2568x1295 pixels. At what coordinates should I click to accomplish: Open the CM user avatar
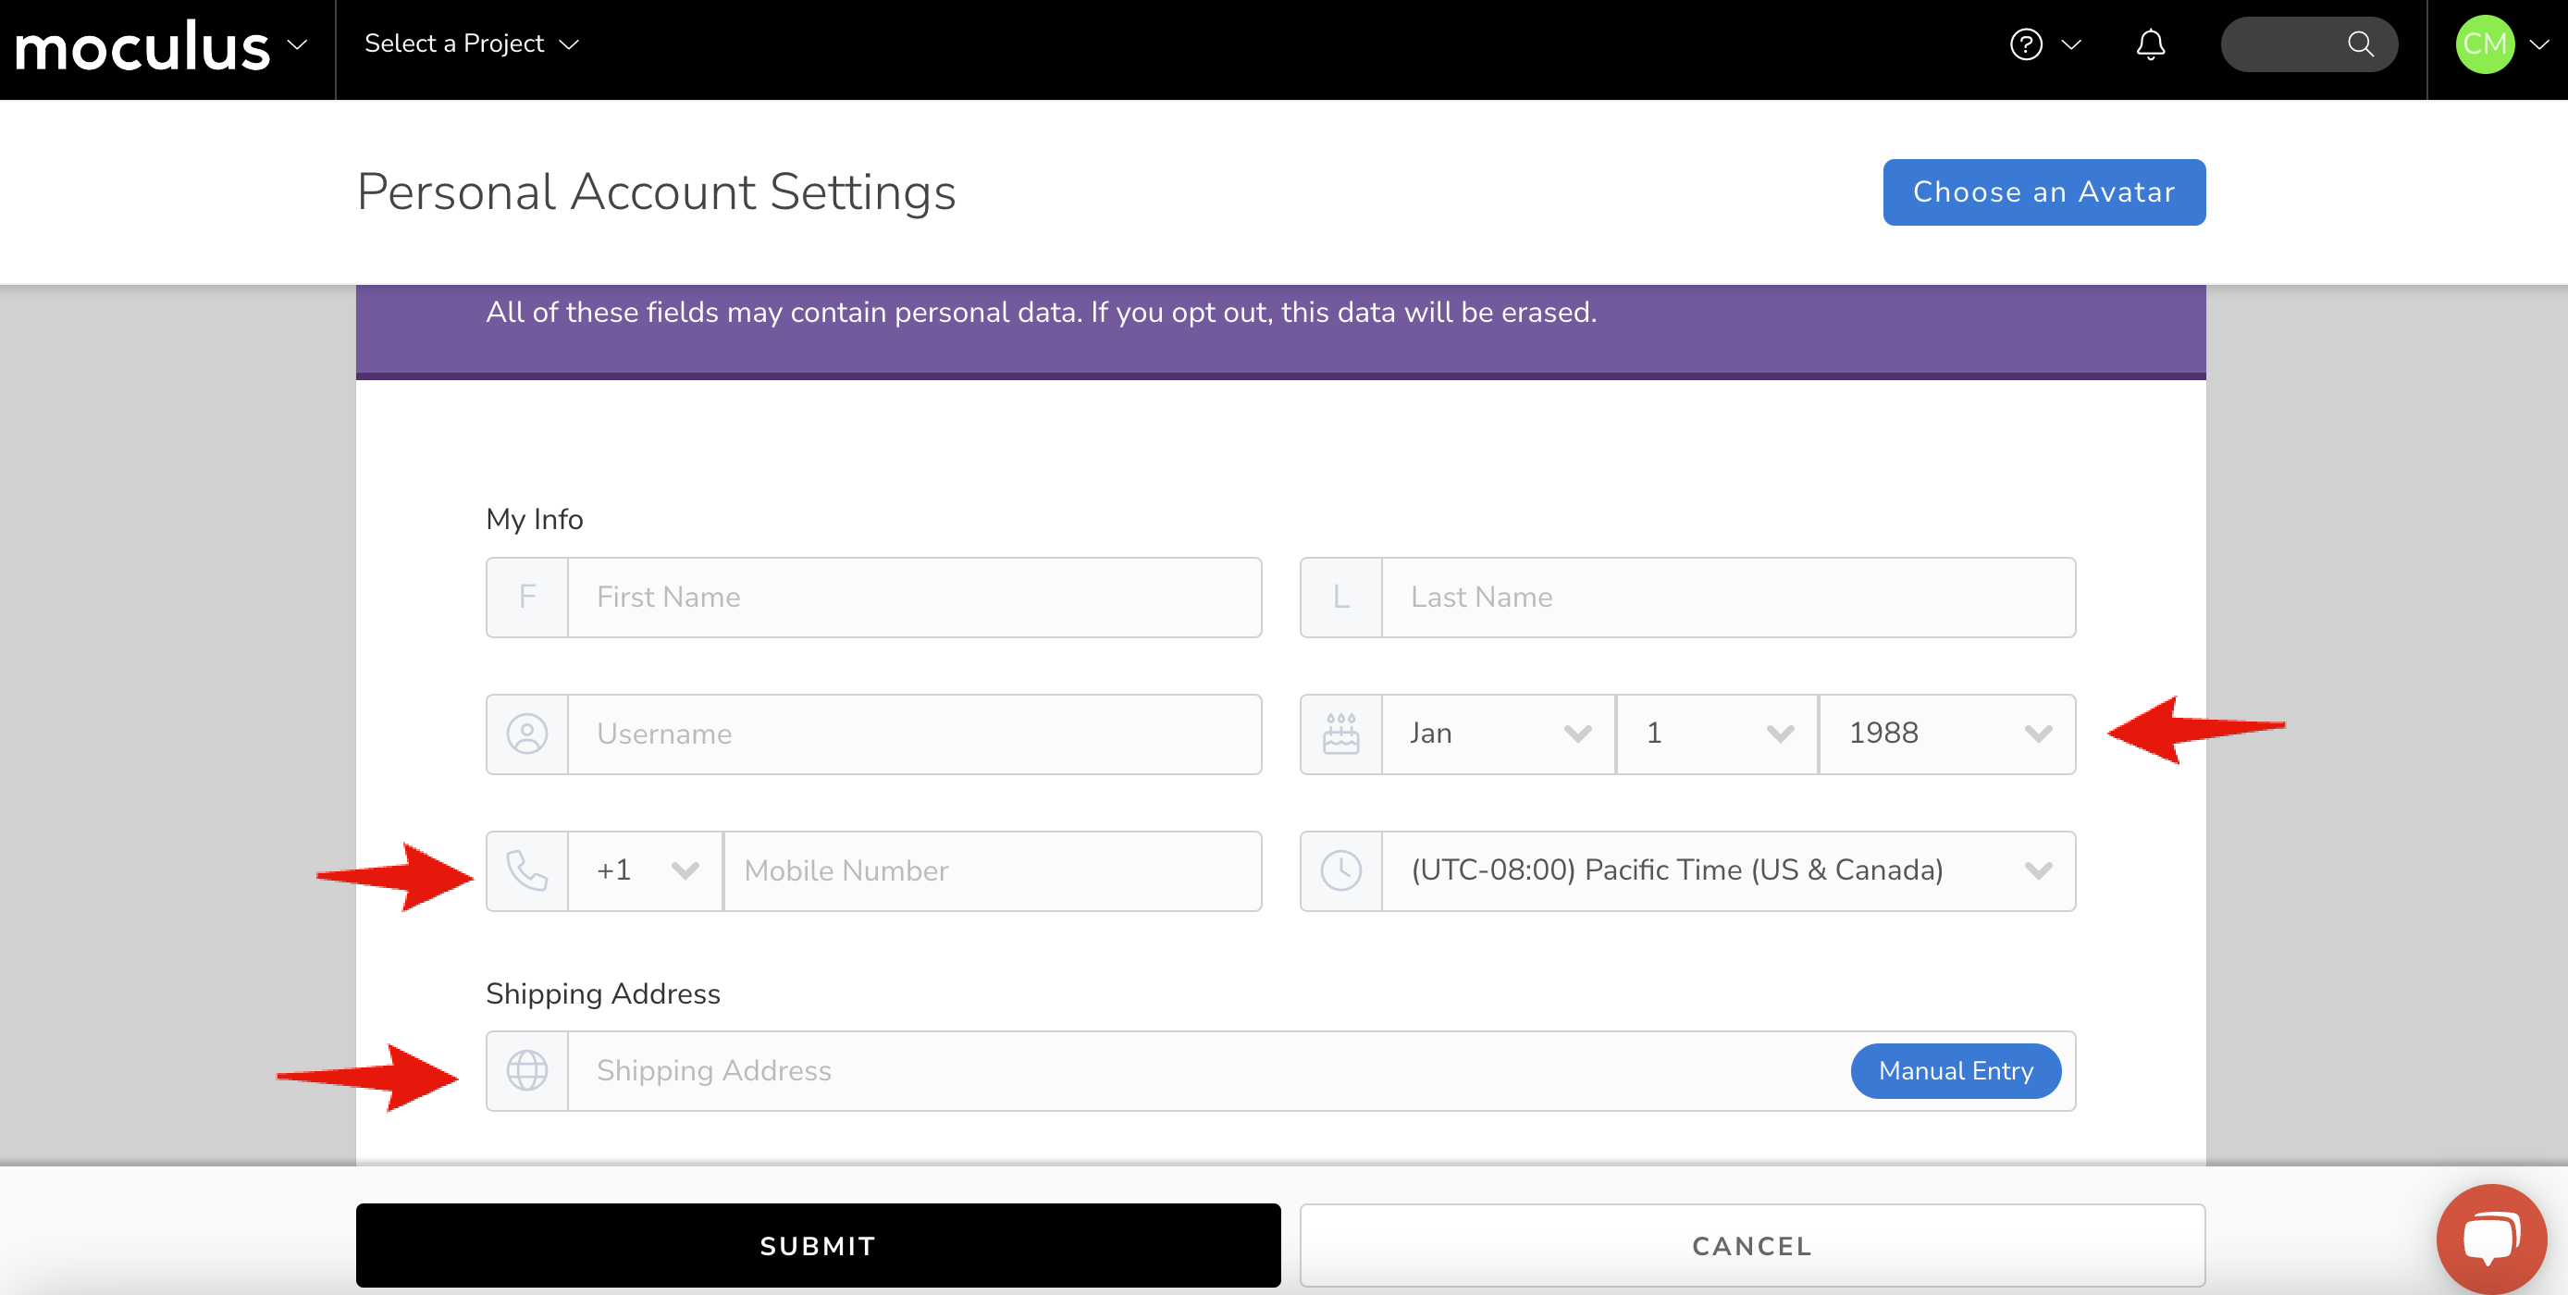[x=2484, y=43]
